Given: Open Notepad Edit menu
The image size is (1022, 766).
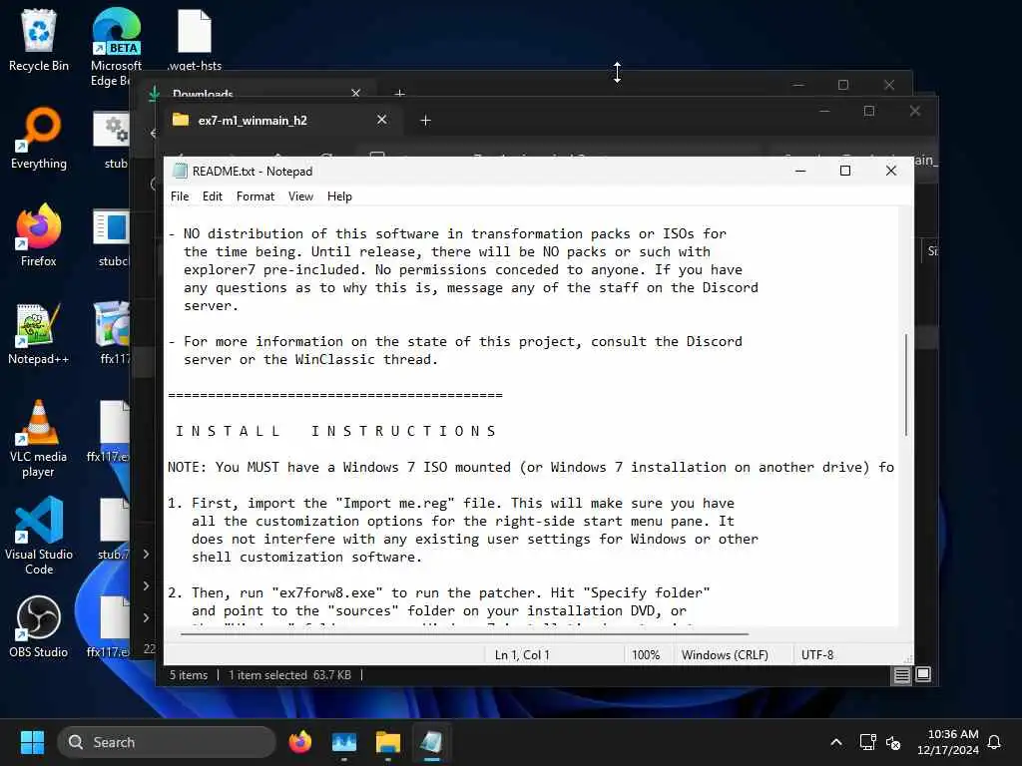Looking at the screenshot, I should click(212, 196).
